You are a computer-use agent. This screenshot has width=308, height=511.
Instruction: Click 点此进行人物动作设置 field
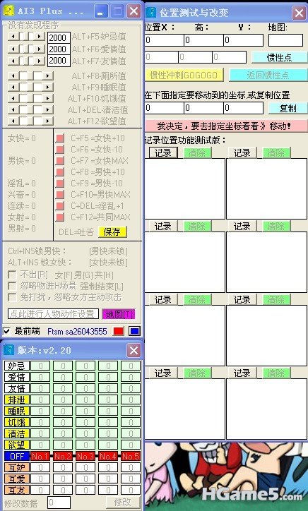tap(53, 314)
